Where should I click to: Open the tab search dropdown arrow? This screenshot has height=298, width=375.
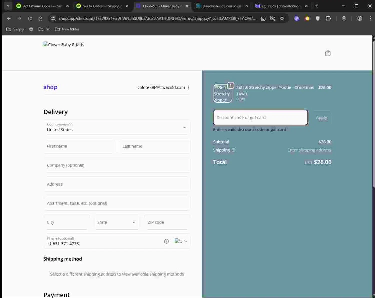[x=8, y=6]
